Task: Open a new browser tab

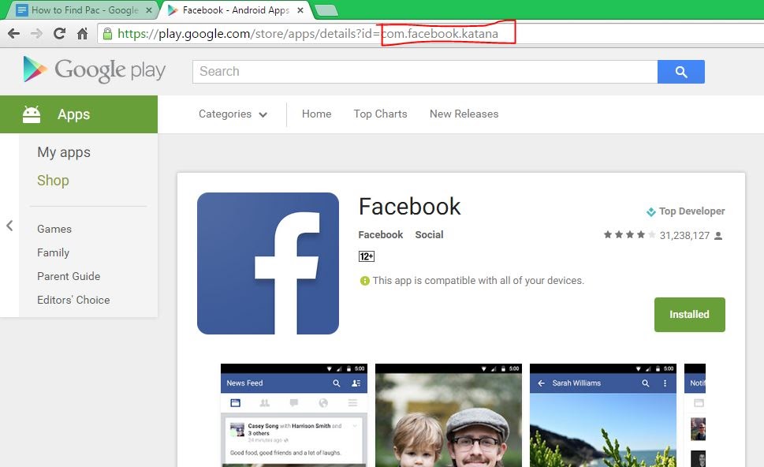Action: tap(326, 9)
